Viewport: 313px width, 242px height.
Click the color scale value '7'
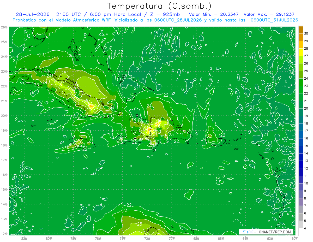[305, 206]
